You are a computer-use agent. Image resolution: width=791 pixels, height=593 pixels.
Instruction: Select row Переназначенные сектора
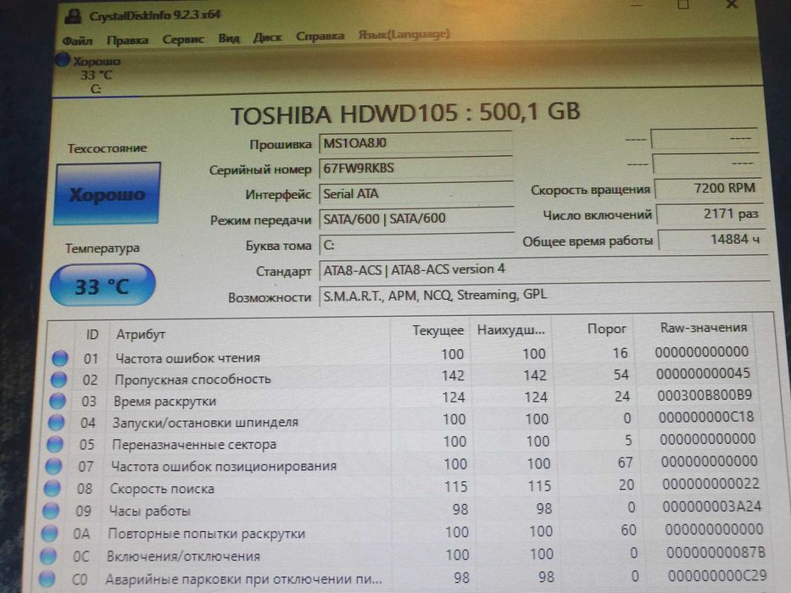(x=403, y=442)
